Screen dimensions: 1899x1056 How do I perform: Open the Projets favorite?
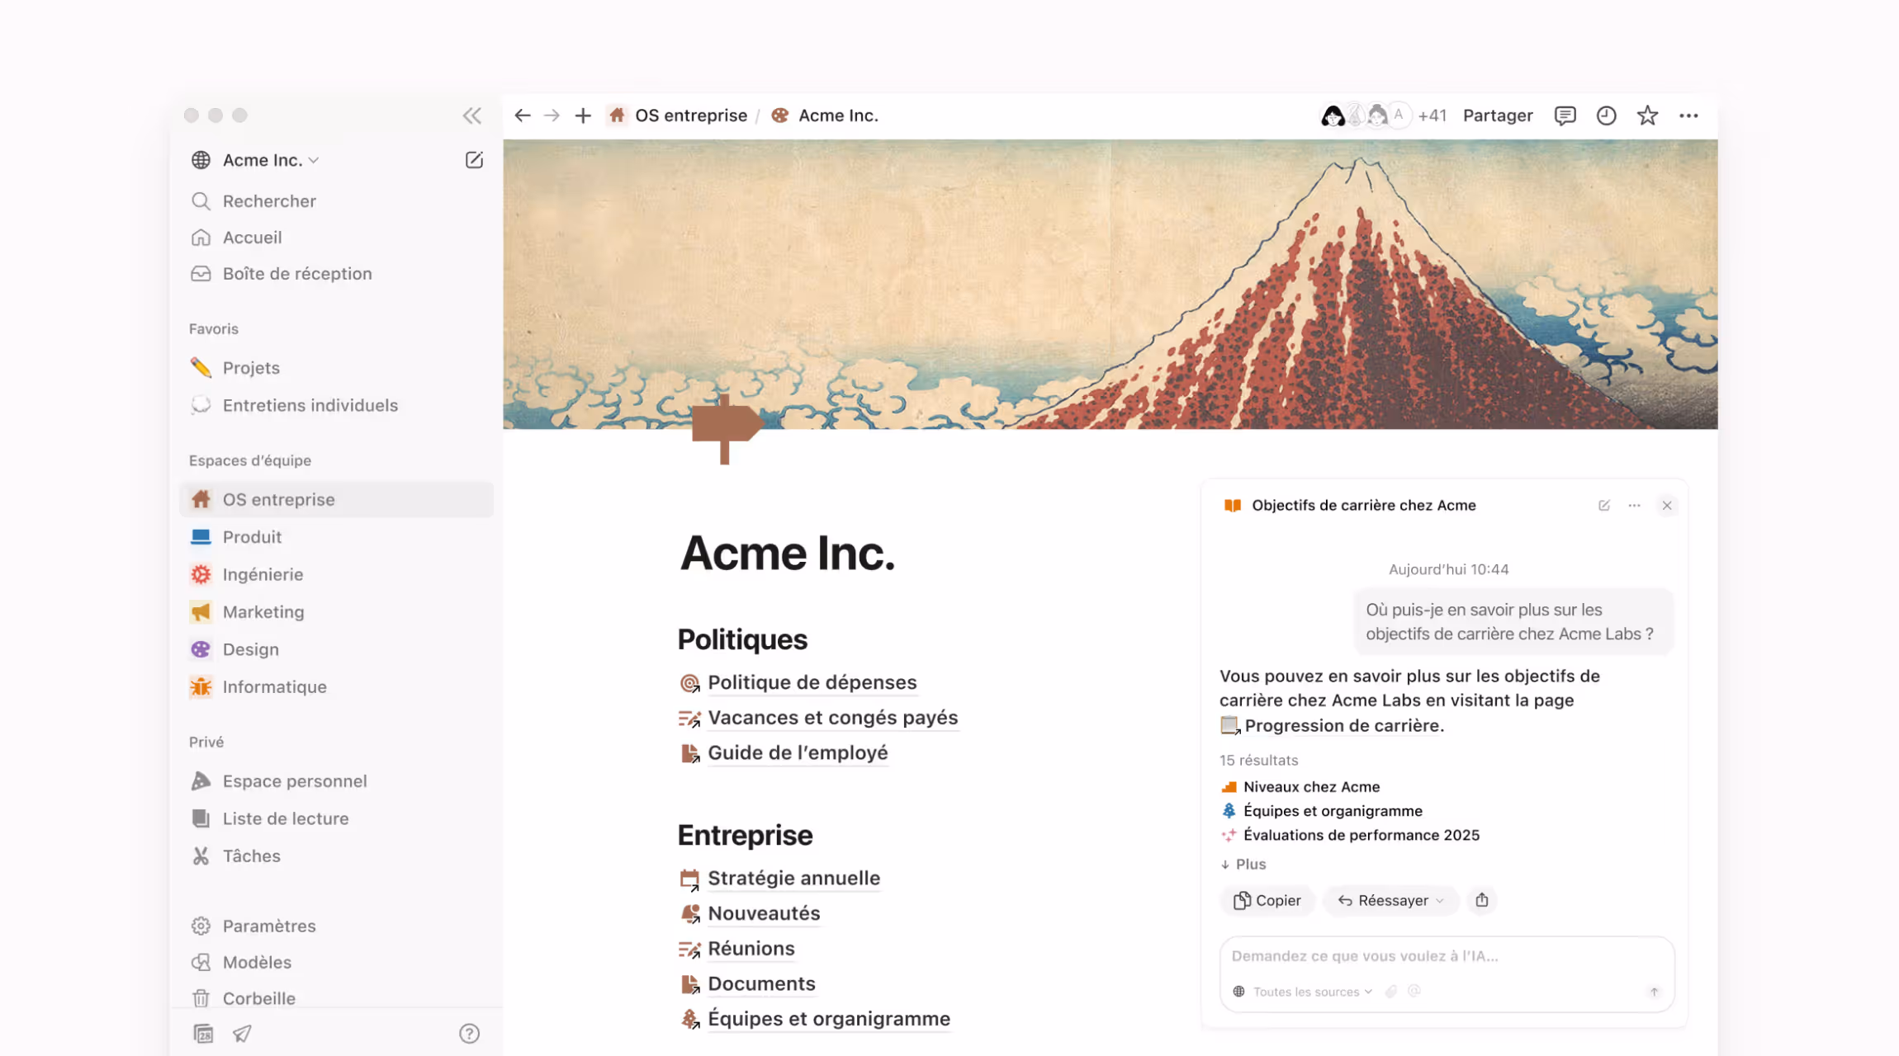coord(337,368)
